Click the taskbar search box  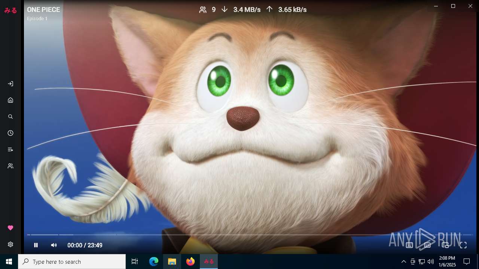72,262
